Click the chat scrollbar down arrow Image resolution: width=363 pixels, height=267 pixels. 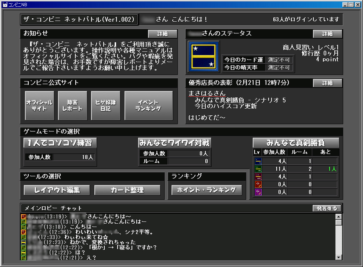coord(338,257)
